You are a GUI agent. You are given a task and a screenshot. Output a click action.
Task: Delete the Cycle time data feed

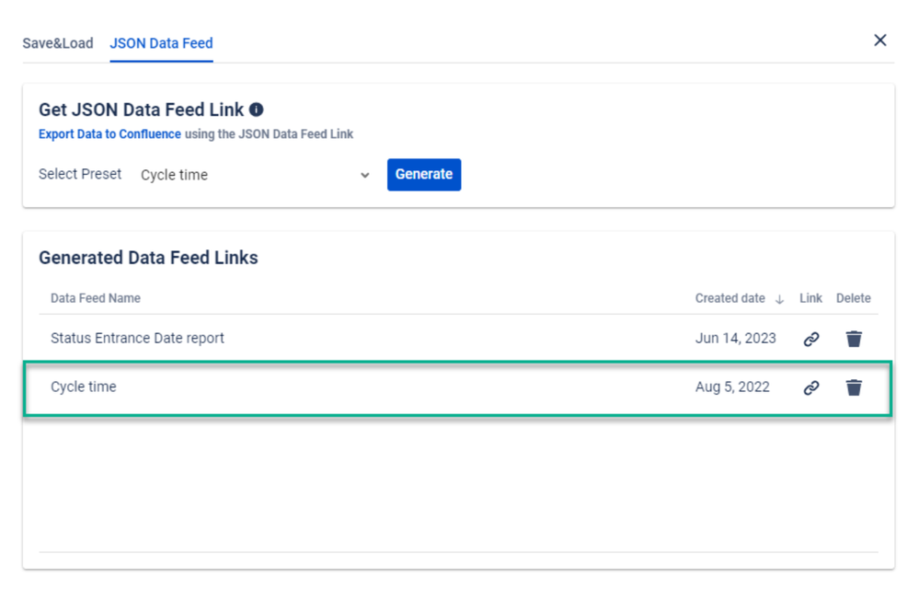[x=854, y=387]
